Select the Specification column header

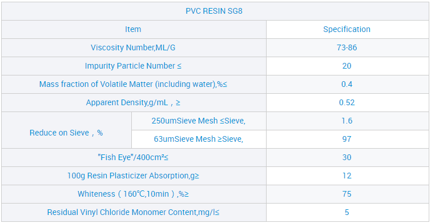pos(347,29)
